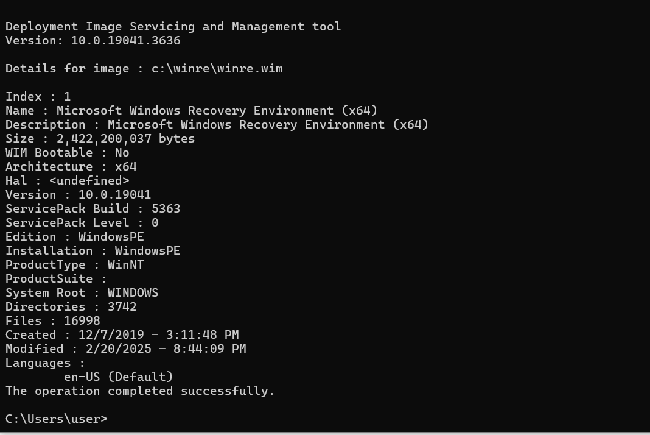Click the DISM tool title line
The image size is (650, 435).
(x=173, y=27)
